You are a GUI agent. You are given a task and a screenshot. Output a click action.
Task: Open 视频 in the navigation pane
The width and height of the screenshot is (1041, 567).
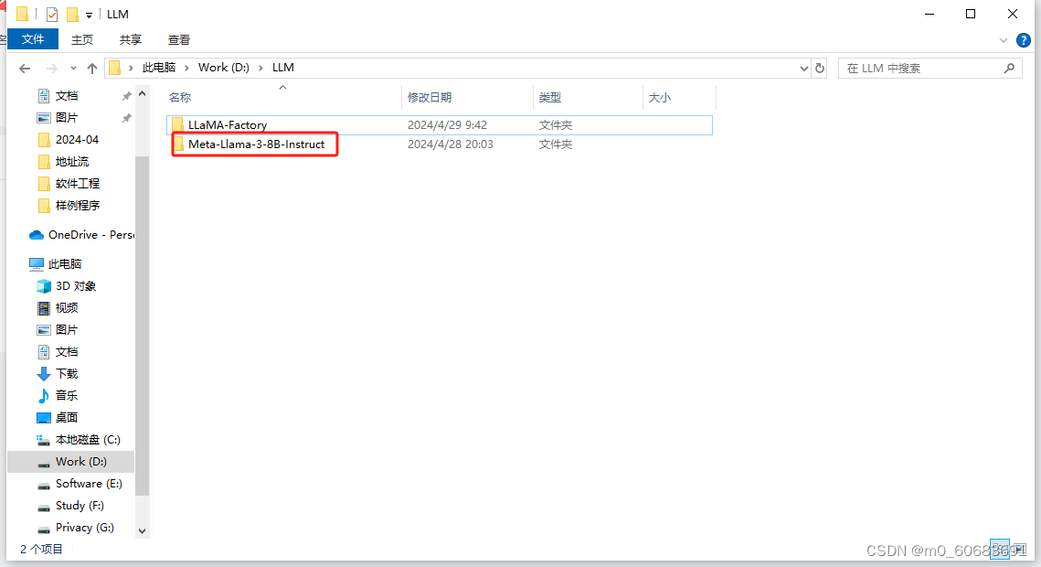click(67, 307)
